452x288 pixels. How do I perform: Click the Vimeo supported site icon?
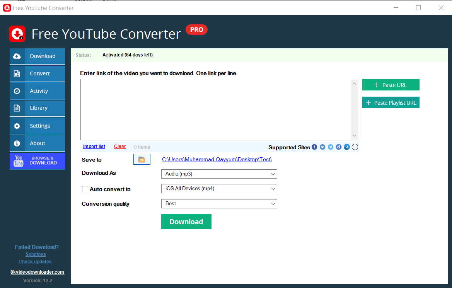(330, 147)
